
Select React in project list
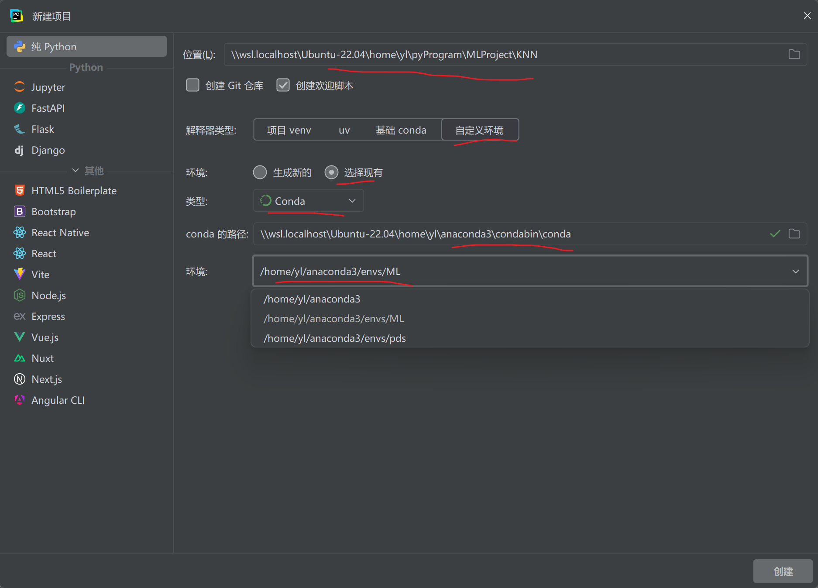[86, 253]
